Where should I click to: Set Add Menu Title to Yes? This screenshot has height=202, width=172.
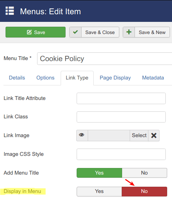tap(99, 173)
